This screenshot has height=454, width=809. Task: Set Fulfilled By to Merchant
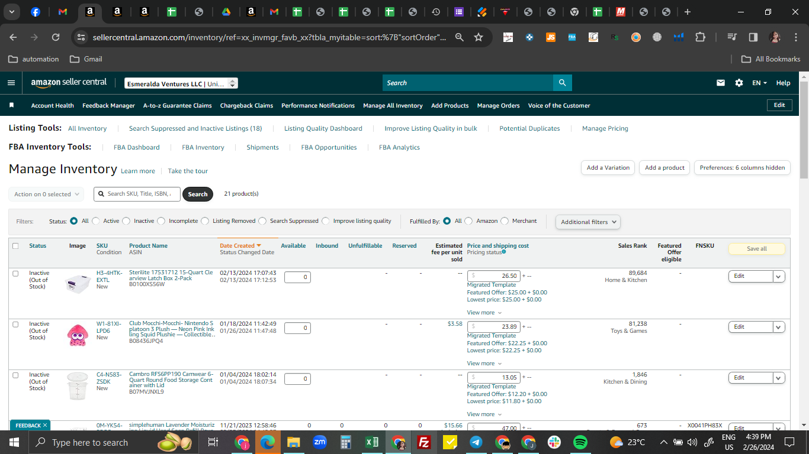click(505, 221)
